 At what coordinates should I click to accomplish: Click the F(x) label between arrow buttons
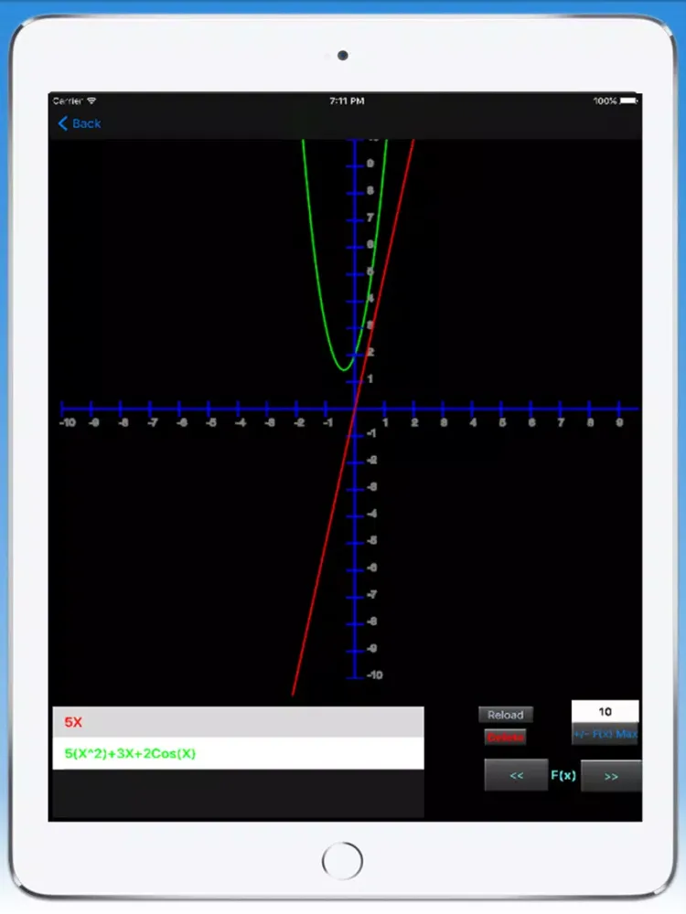(563, 775)
